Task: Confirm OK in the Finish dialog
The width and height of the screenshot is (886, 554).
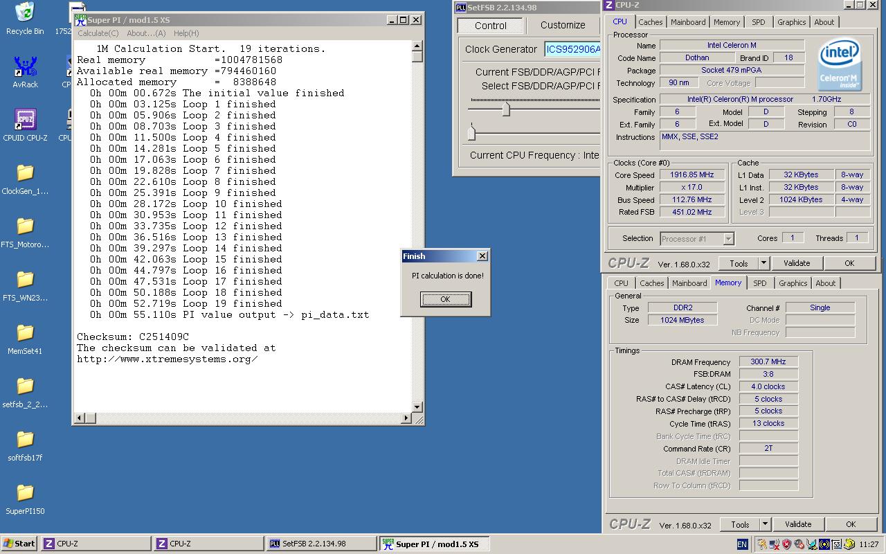Action: coord(445,299)
